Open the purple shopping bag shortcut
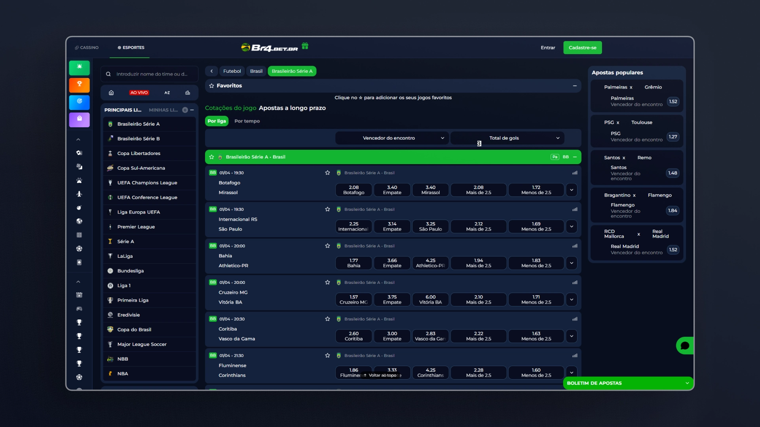The width and height of the screenshot is (760, 427). tap(80, 119)
